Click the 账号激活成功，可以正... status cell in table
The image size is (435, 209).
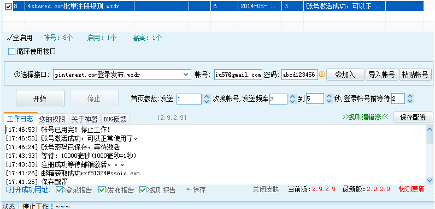pyautogui.click(x=344, y=7)
